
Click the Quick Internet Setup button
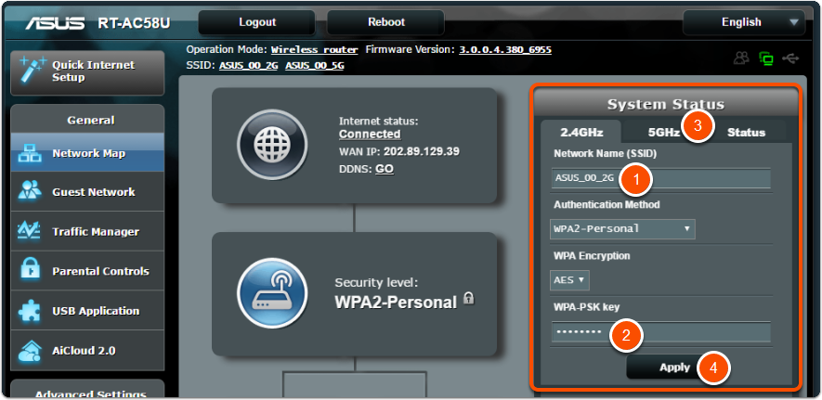pos(87,72)
